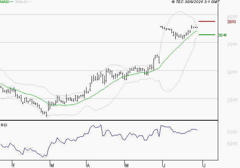
Task: Click the 4000 price axis label
Action: coord(232,16)
